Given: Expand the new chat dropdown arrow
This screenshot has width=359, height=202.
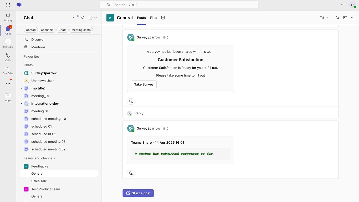Looking at the screenshot, I should pyautogui.click(x=96, y=18).
